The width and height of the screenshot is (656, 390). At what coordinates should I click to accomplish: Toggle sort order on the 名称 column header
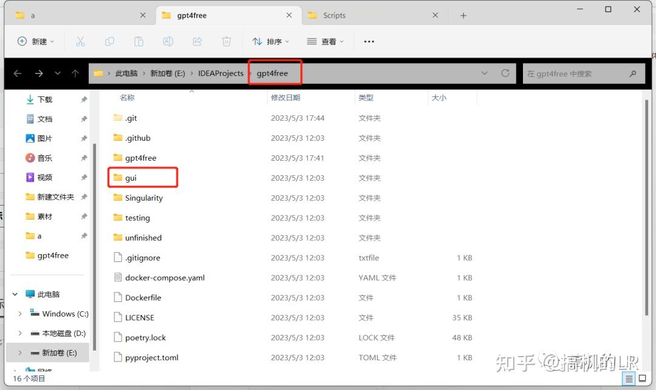coord(126,97)
